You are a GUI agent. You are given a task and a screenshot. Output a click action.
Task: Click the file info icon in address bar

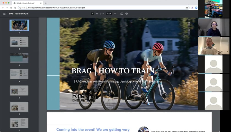(x=20, y=8)
